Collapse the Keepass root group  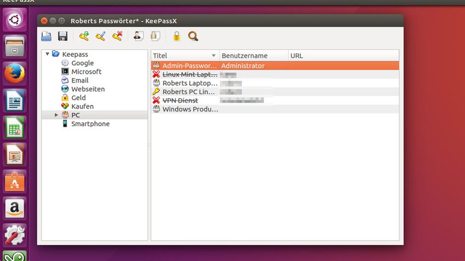[x=48, y=54]
